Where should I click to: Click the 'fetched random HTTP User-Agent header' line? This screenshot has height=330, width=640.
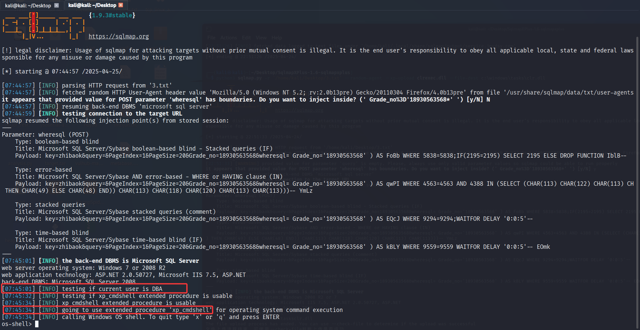[x=318, y=93]
